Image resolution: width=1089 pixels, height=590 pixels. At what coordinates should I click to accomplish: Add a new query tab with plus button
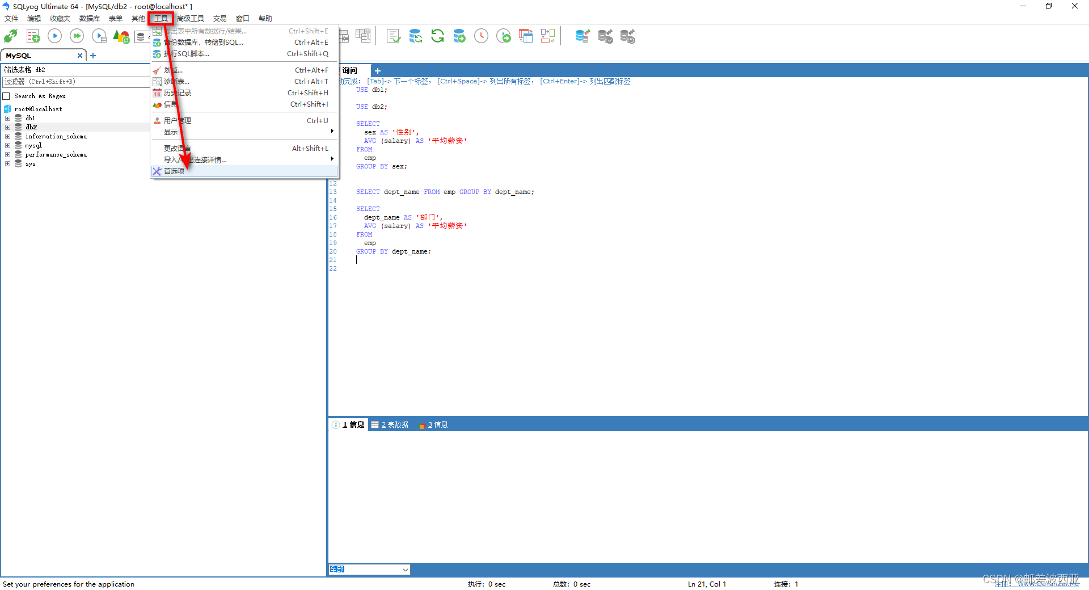coord(378,70)
